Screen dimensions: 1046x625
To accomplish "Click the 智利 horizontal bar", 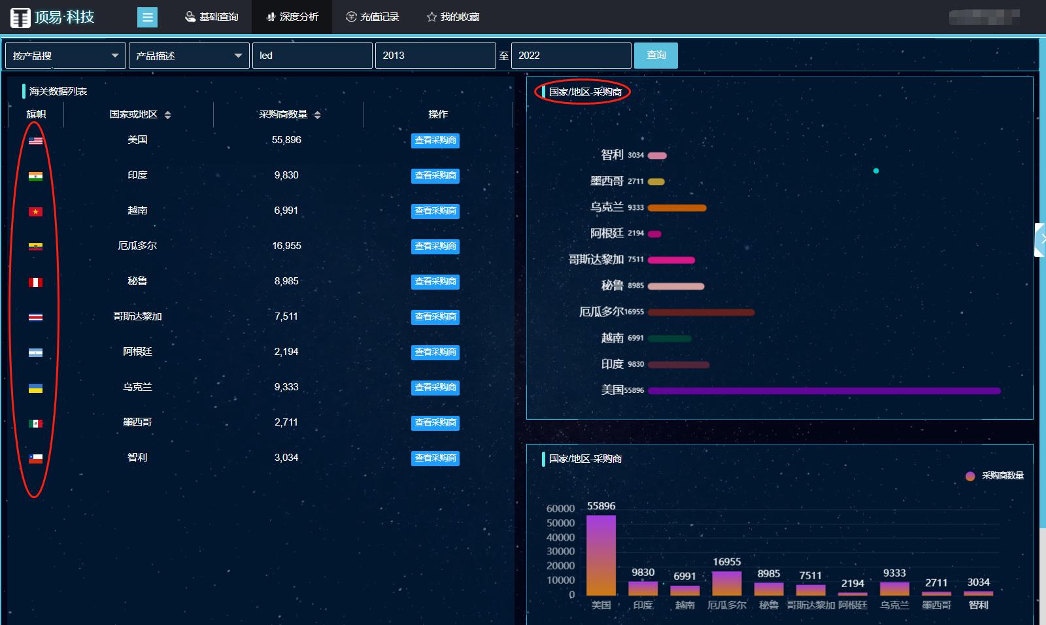I will point(657,156).
